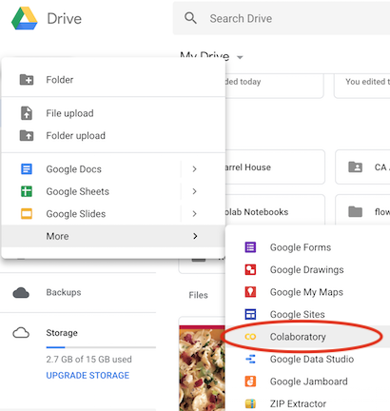Focus the Search Drive input field
The height and width of the screenshot is (411, 390).
tap(283, 18)
